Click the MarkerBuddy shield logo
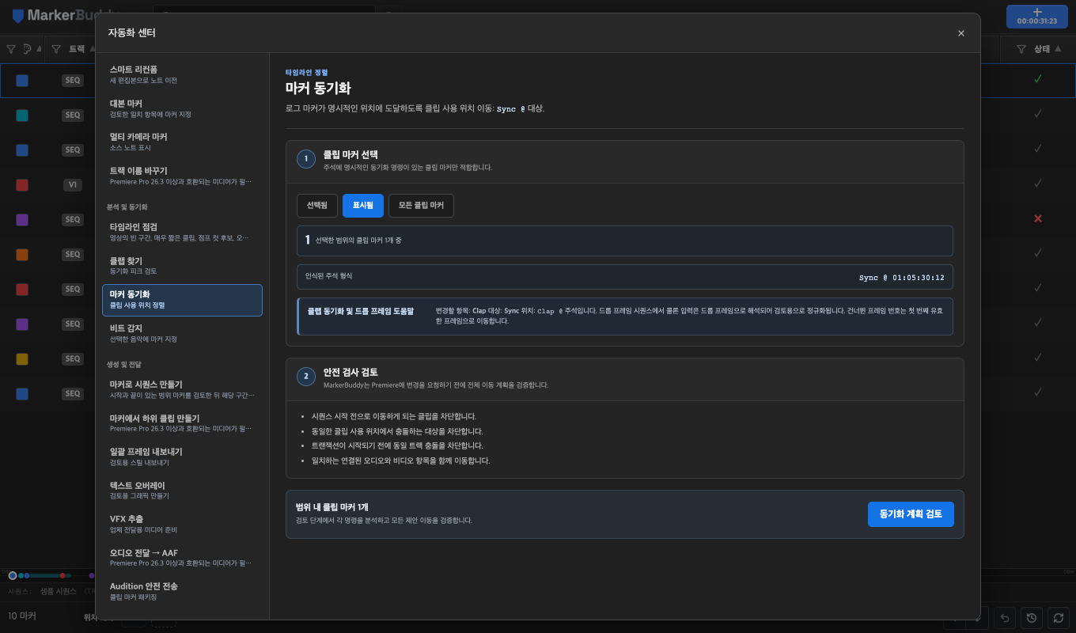Image resolution: width=1076 pixels, height=633 pixels. [x=18, y=16]
